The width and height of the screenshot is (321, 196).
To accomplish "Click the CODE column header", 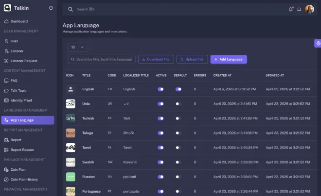I will [x=112, y=75].
